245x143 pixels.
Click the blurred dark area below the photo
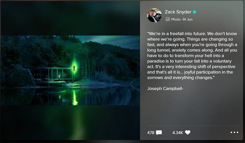pos(70,123)
